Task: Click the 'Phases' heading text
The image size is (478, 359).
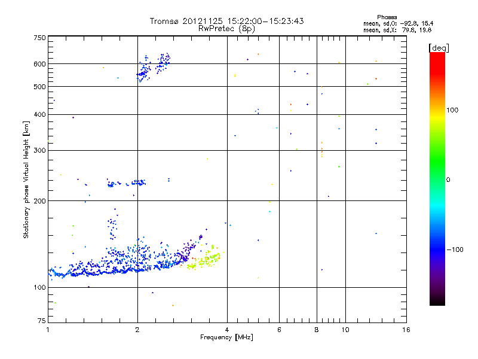Action: tap(387, 17)
